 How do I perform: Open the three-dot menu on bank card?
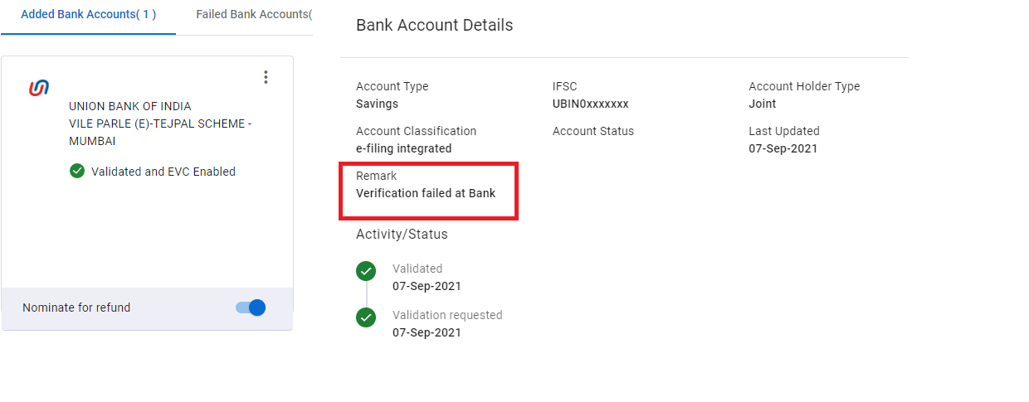click(x=266, y=77)
